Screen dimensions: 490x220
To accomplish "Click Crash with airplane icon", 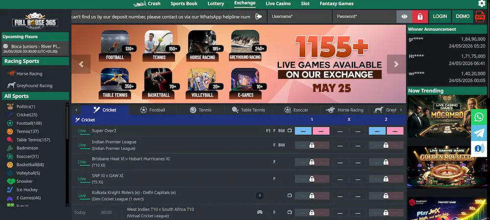I will [147, 4].
